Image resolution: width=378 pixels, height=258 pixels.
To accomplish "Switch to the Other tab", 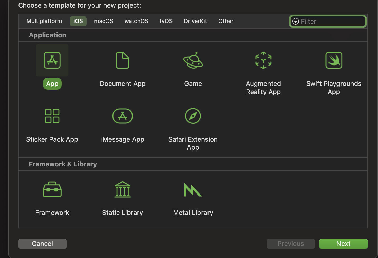I will (226, 21).
